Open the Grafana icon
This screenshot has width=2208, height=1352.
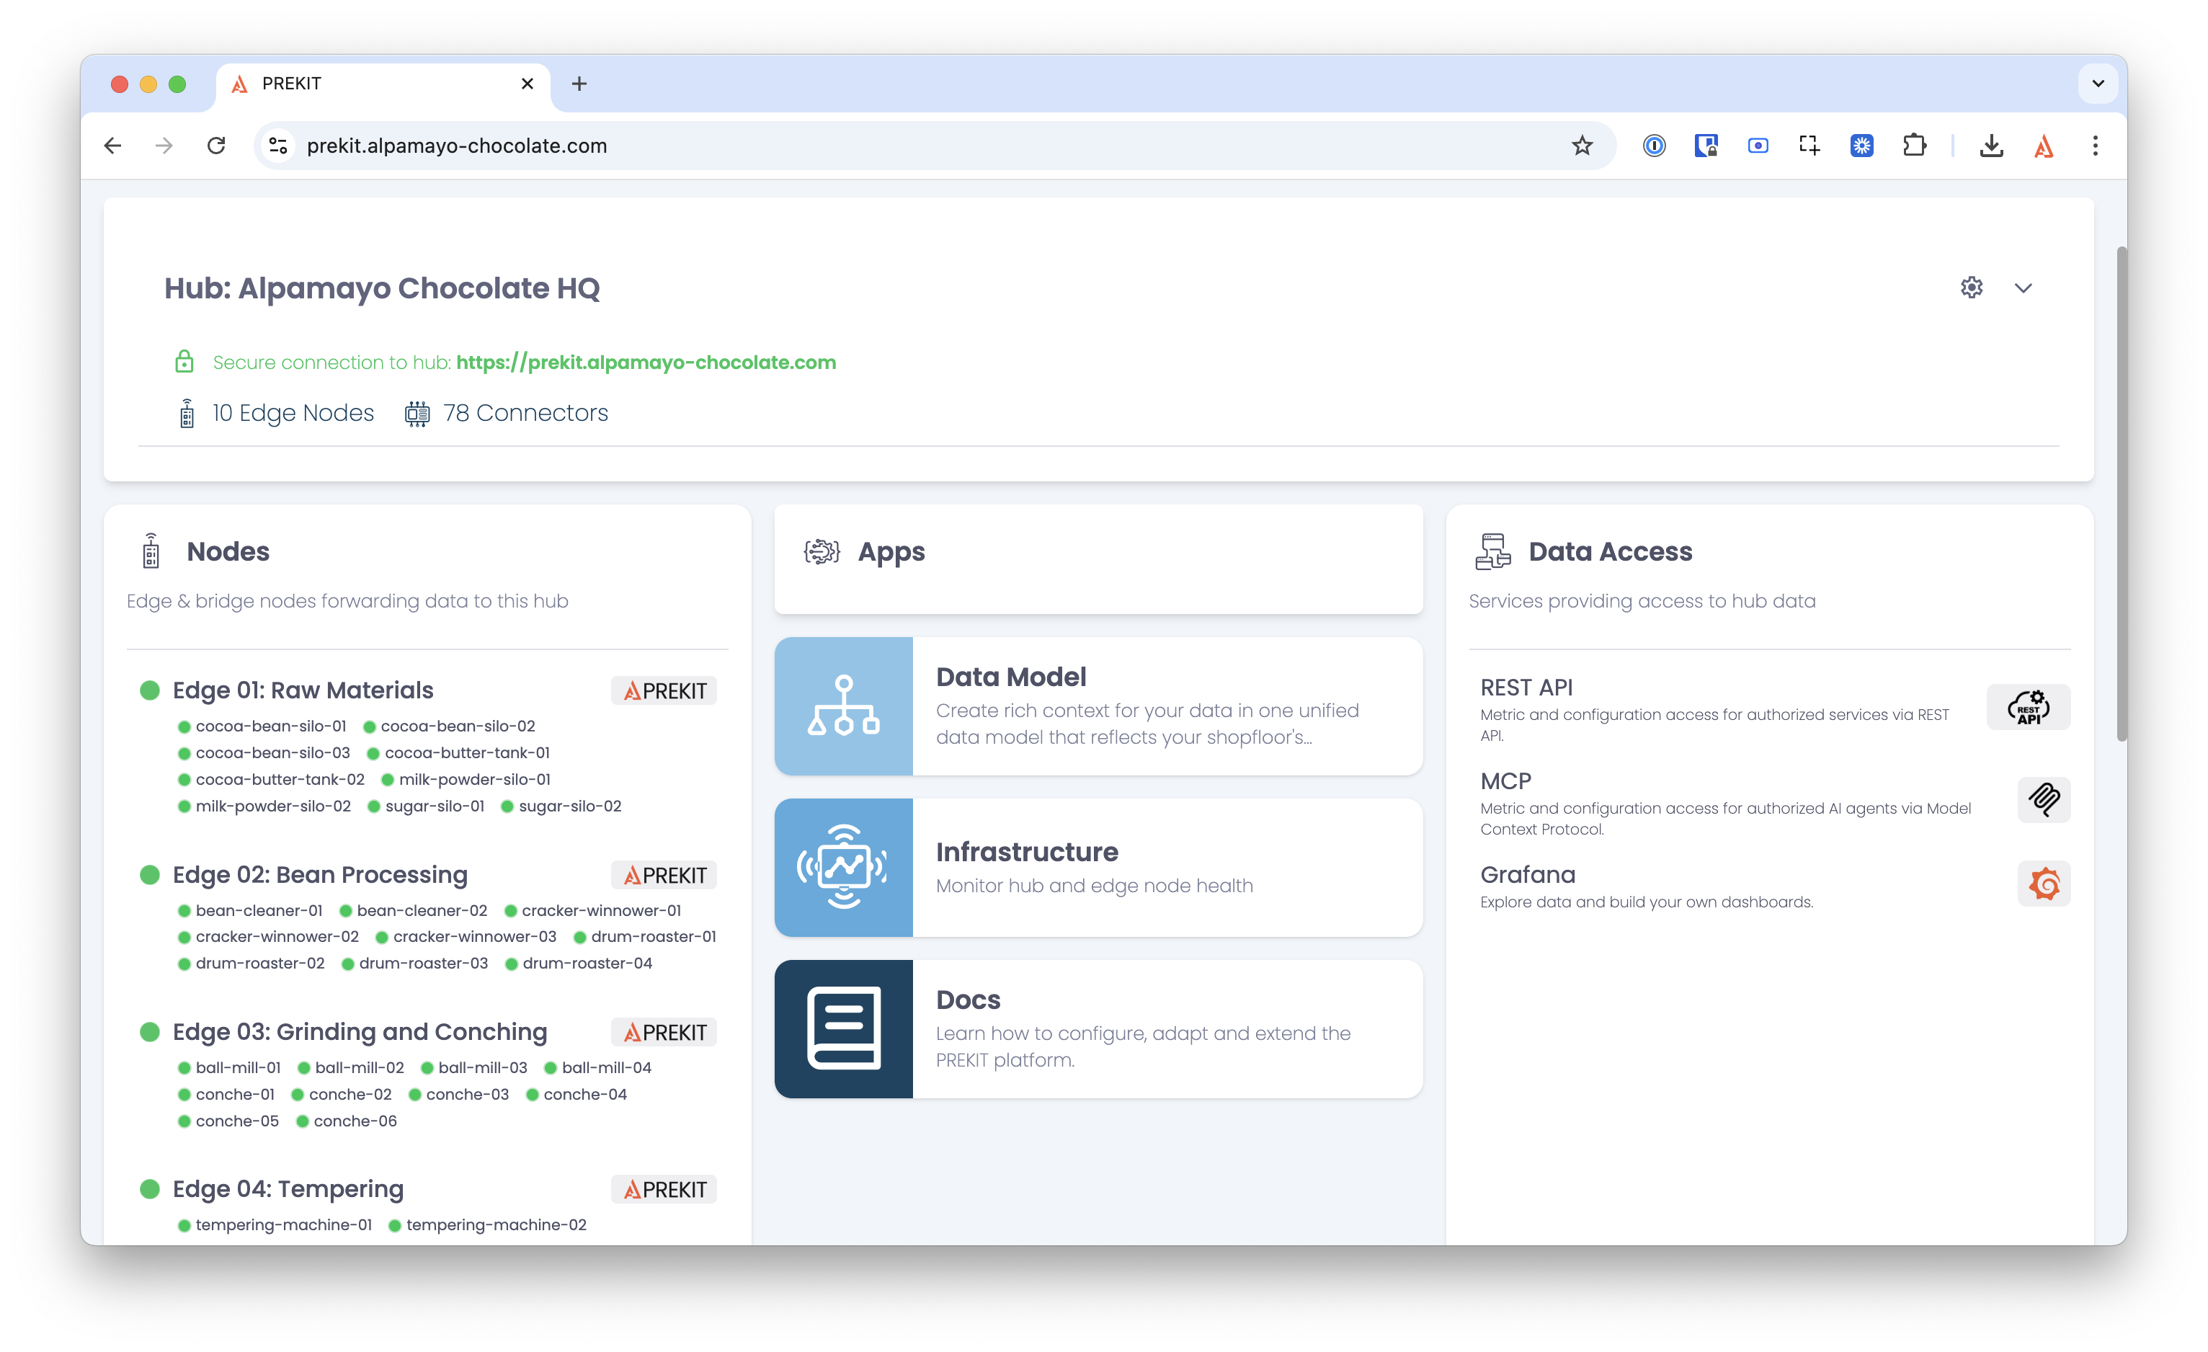tap(2044, 884)
